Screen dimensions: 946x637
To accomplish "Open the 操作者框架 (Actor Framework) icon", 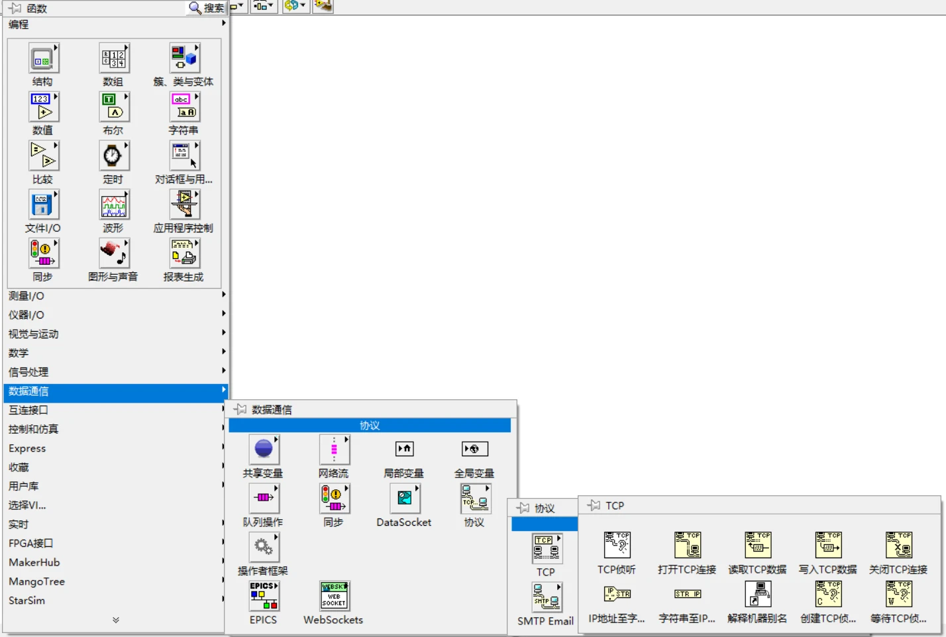I will (x=264, y=548).
